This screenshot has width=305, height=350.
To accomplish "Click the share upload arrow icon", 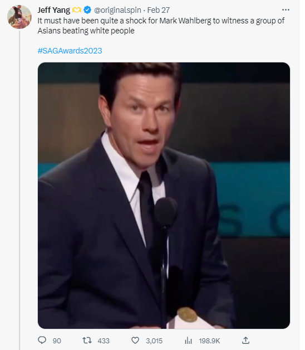I will 245,341.
